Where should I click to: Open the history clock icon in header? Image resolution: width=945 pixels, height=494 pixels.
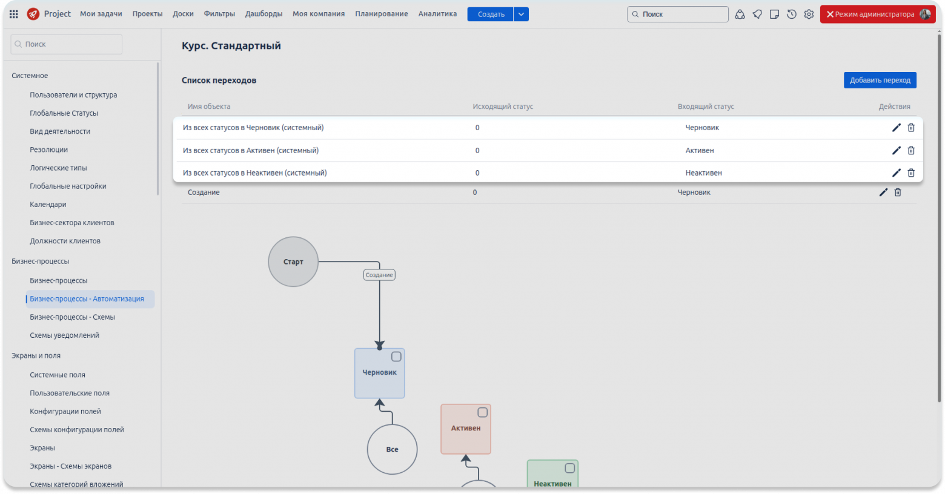[x=792, y=14]
